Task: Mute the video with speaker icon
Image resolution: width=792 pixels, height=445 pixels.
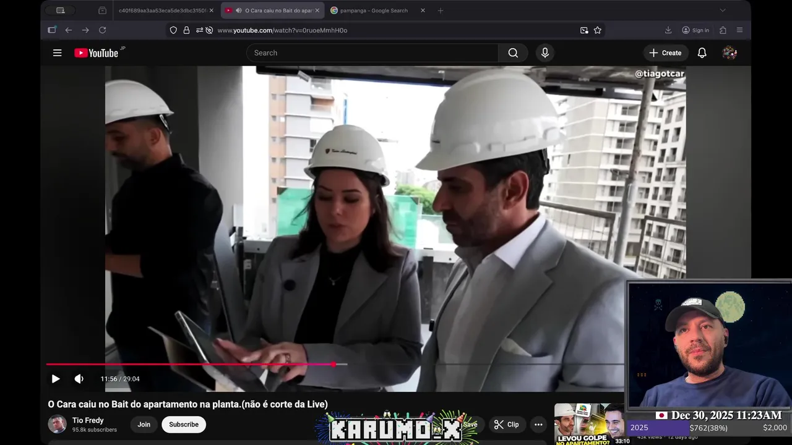Action: click(79, 379)
